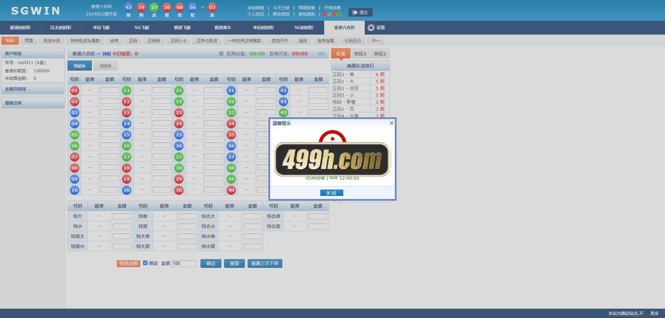Select red ball 40 in the grid
The image size is (665, 318).
[231, 190]
